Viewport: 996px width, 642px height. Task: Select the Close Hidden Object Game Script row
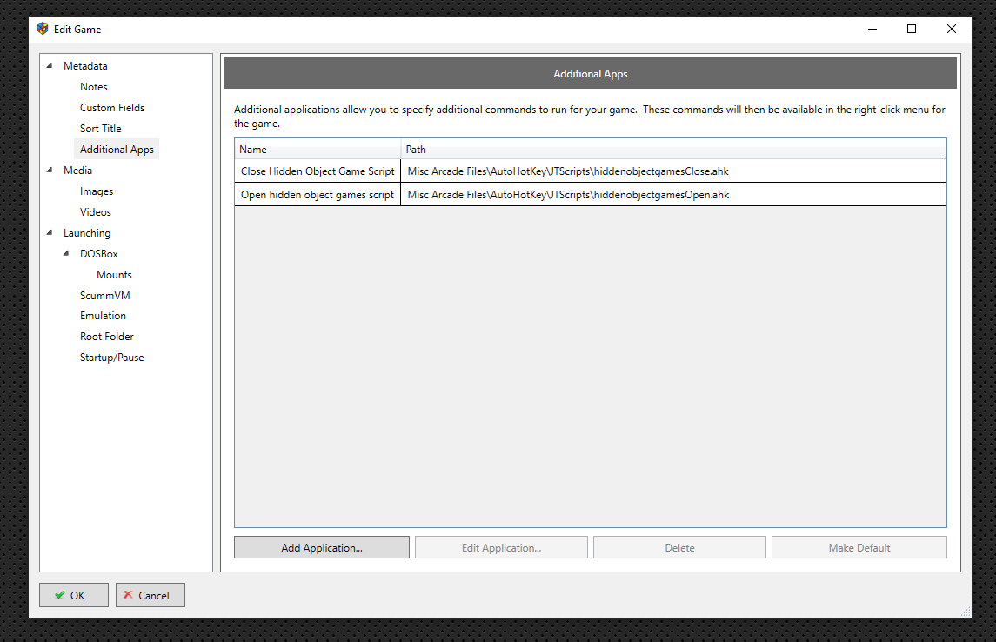point(318,171)
